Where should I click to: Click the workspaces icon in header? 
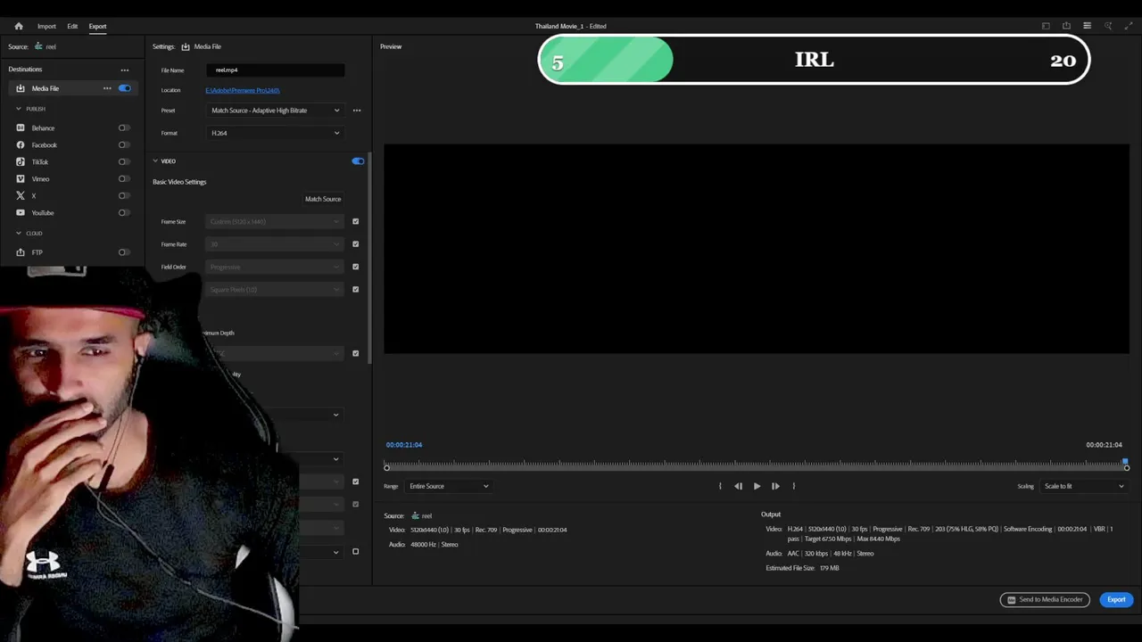[x=1046, y=26]
